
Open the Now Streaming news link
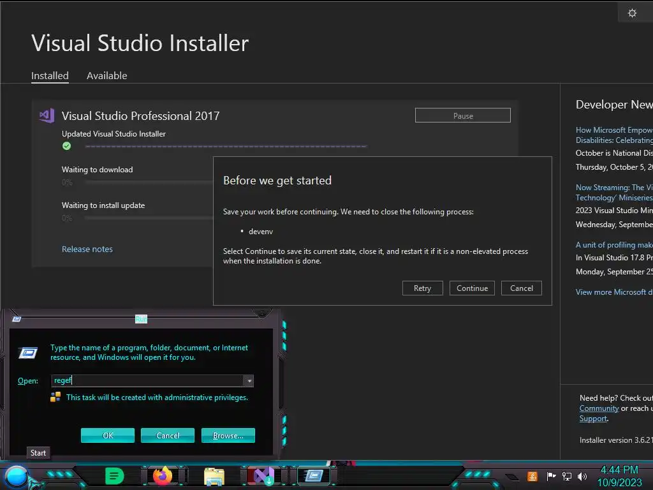[x=614, y=193]
